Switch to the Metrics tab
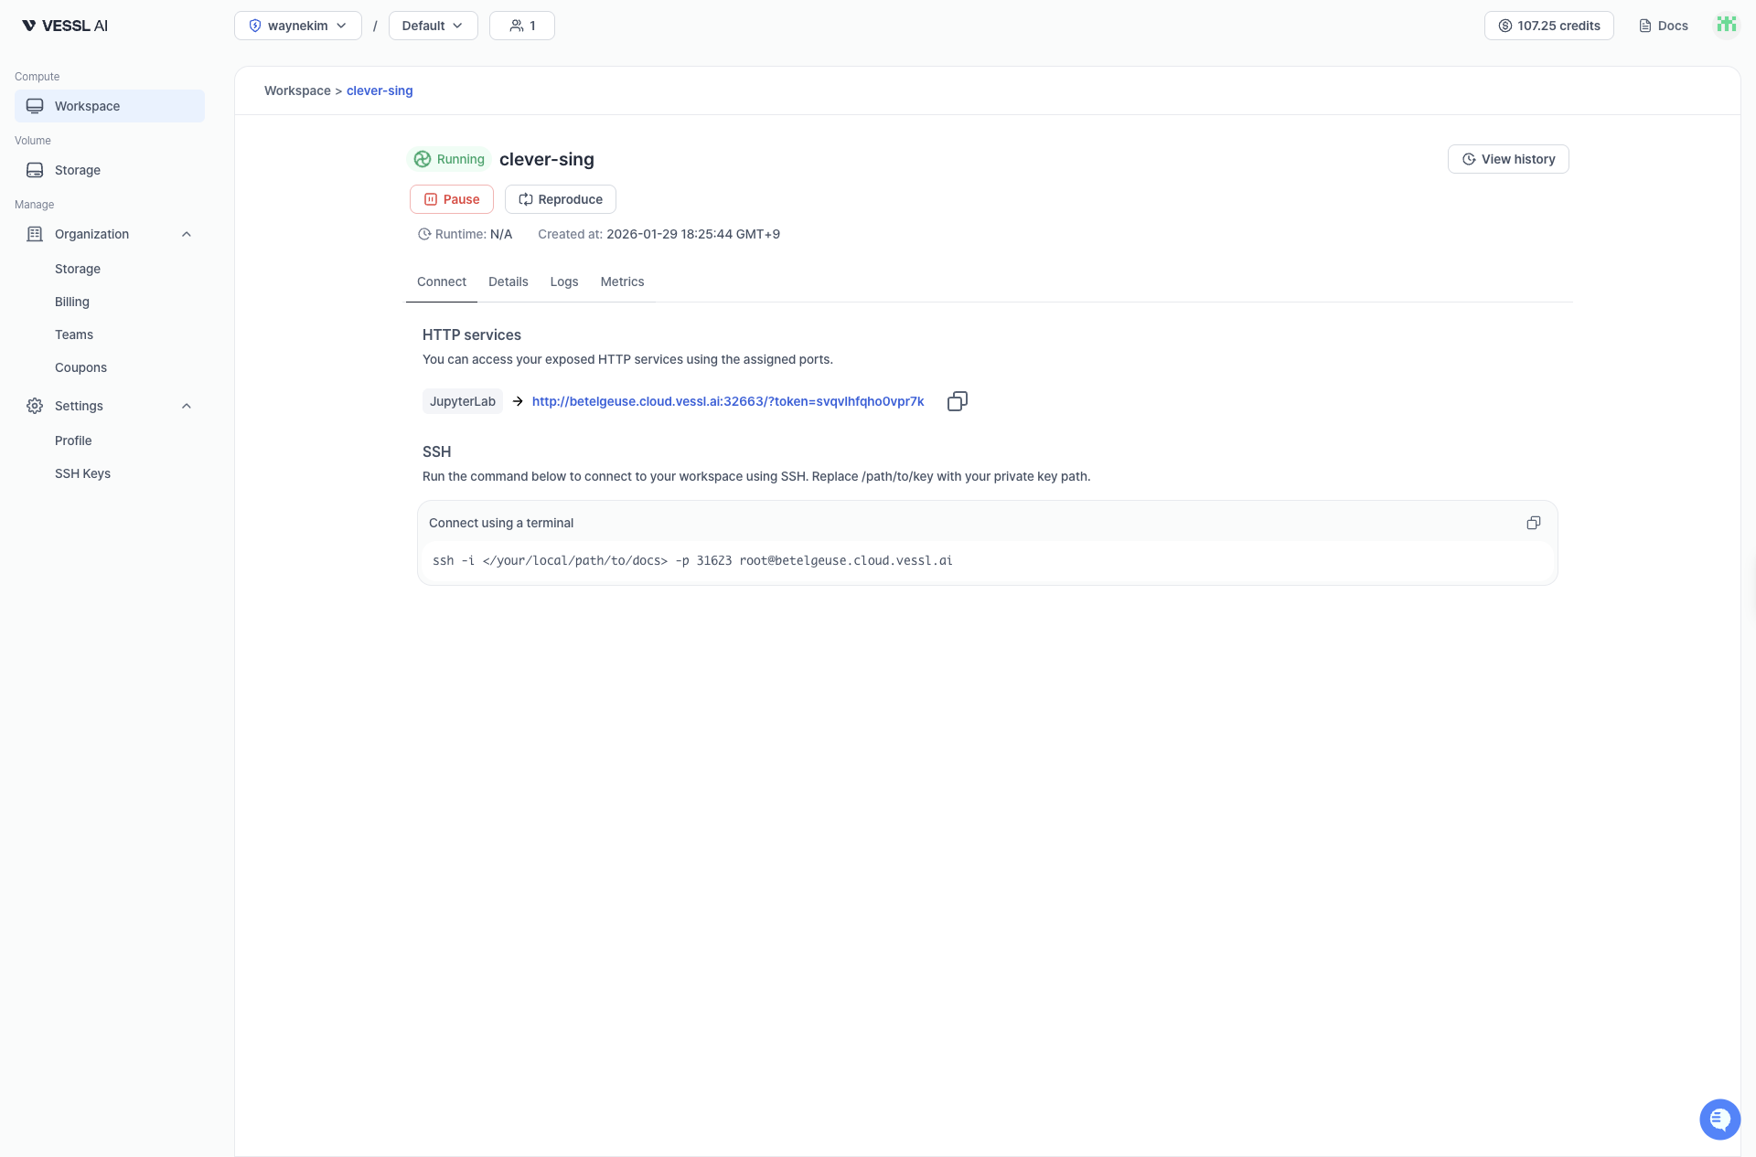The image size is (1756, 1157). pos(622,281)
